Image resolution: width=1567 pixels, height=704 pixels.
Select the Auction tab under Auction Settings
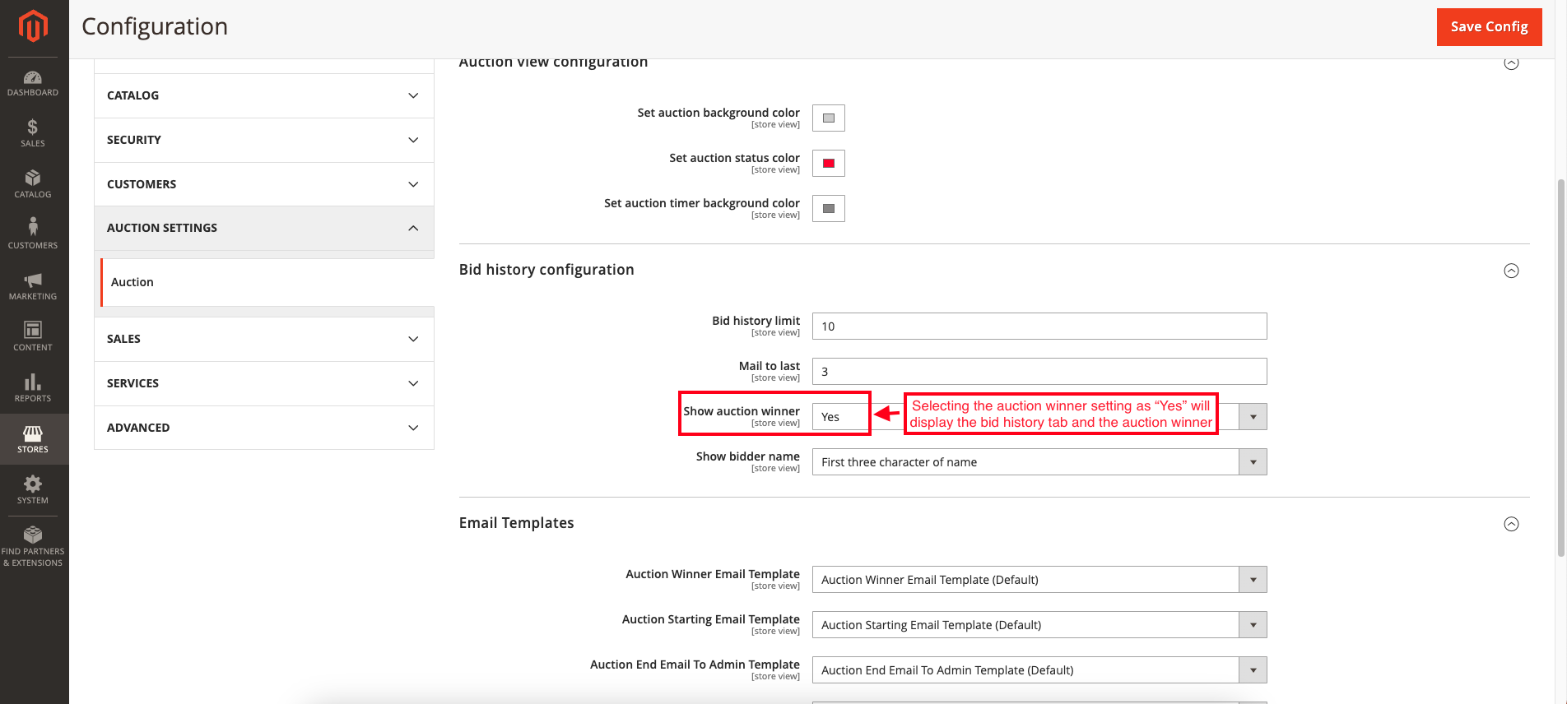pyautogui.click(x=133, y=282)
